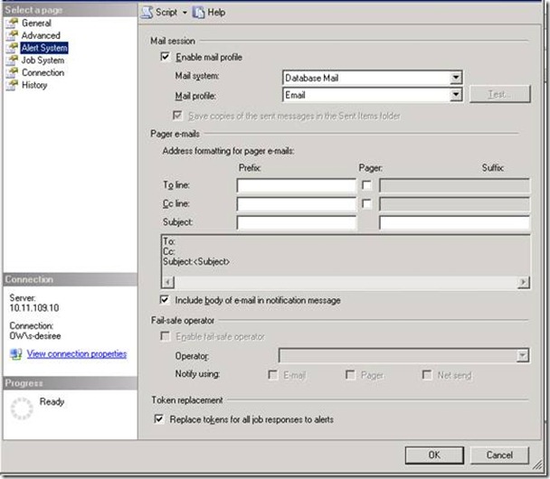Image resolution: width=550 pixels, height=479 pixels.
Task: Click the History page icon
Action: click(12, 85)
